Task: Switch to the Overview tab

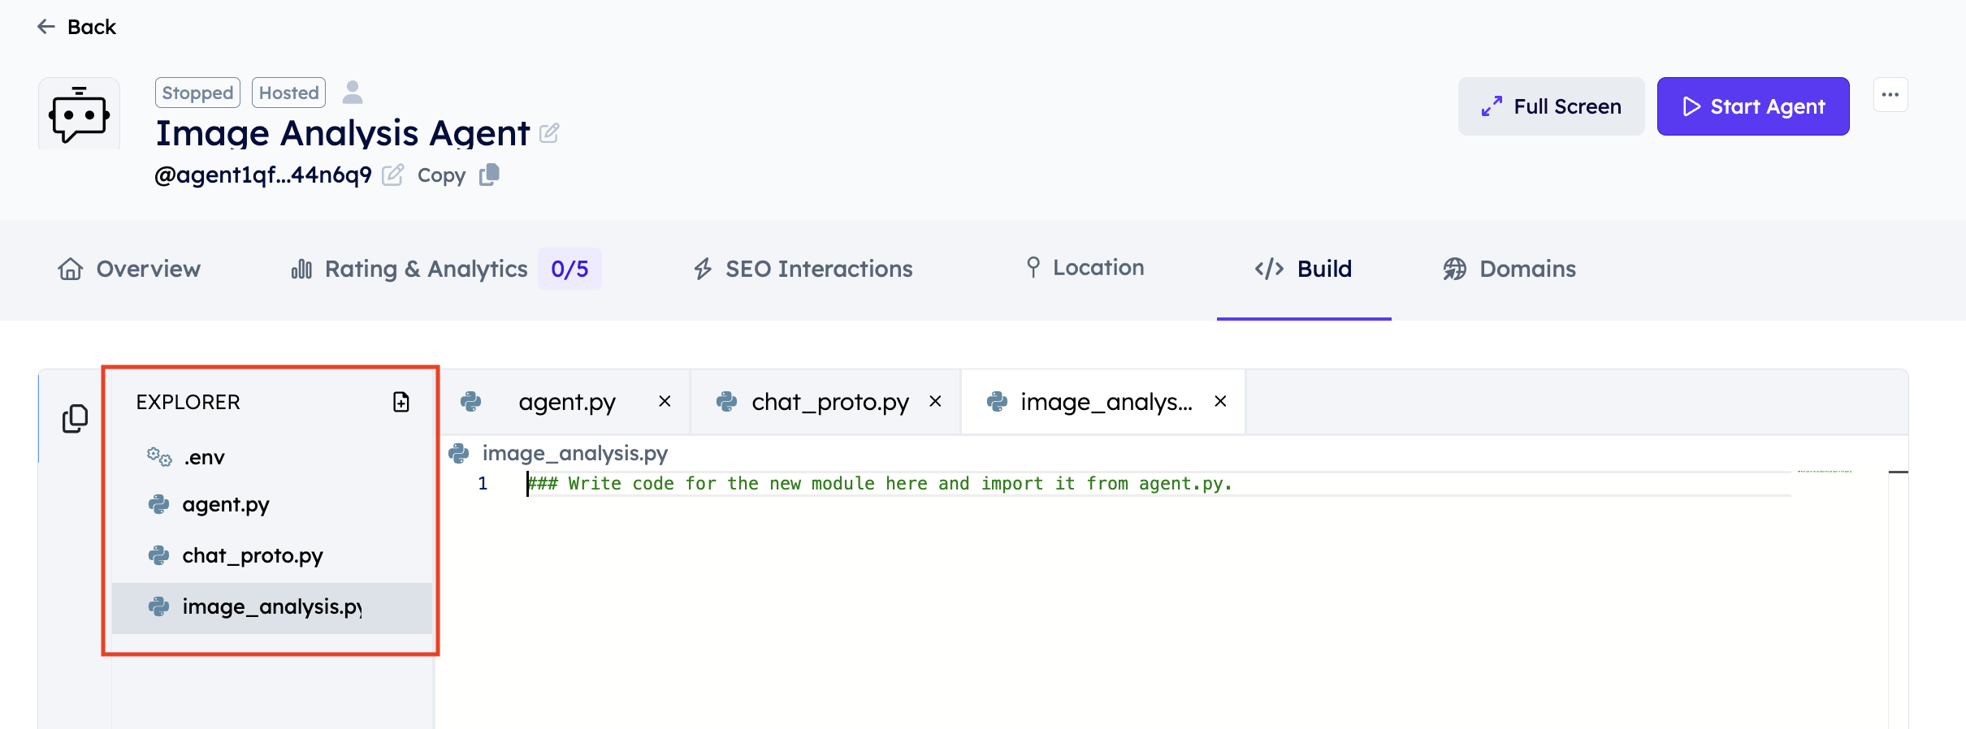Action: point(129,269)
